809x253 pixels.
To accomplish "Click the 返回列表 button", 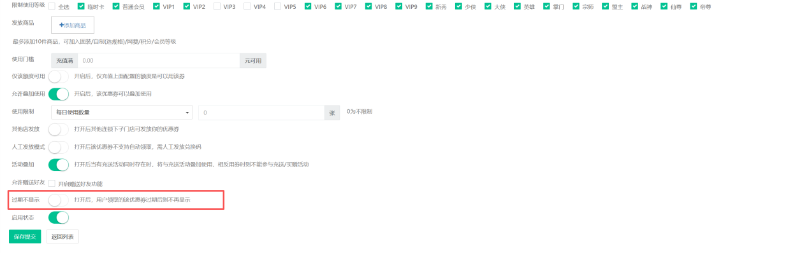I will click(x=62, y=237).
